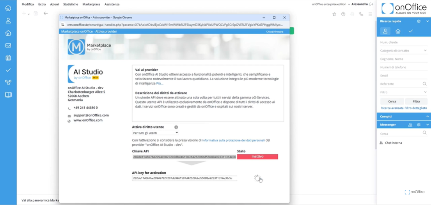Click the favorites star icon

tap(334, 14)
